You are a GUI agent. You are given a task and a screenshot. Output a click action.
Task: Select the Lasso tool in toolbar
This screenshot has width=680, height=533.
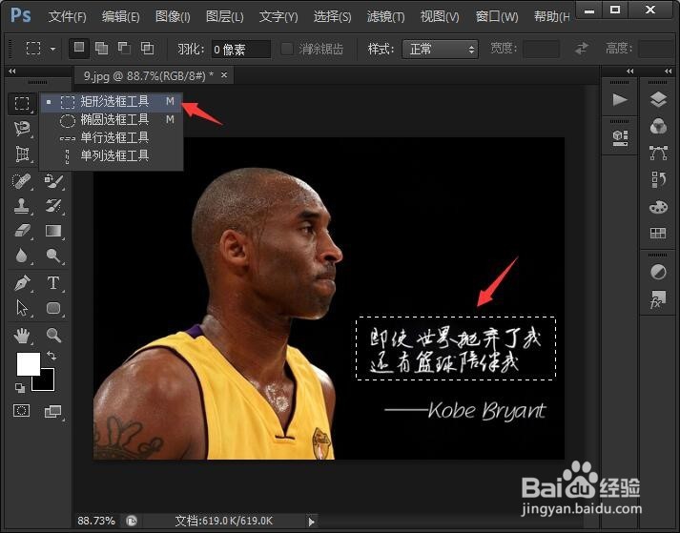click(x=22, y=129)
